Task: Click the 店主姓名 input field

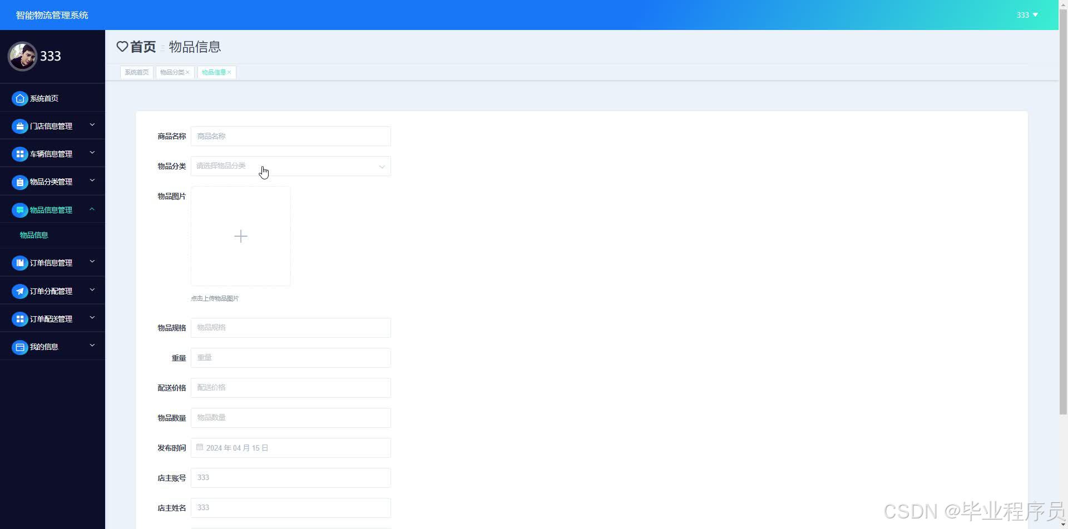Action: [x=291, y=508]
